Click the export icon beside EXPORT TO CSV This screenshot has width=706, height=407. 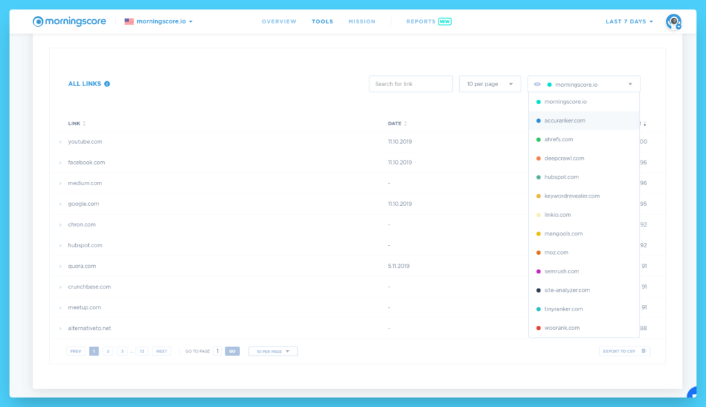[643, 351]
